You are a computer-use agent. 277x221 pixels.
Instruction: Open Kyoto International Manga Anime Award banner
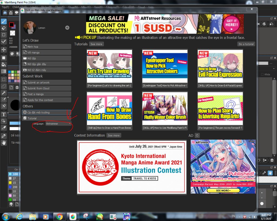click(x=132, y=167)
